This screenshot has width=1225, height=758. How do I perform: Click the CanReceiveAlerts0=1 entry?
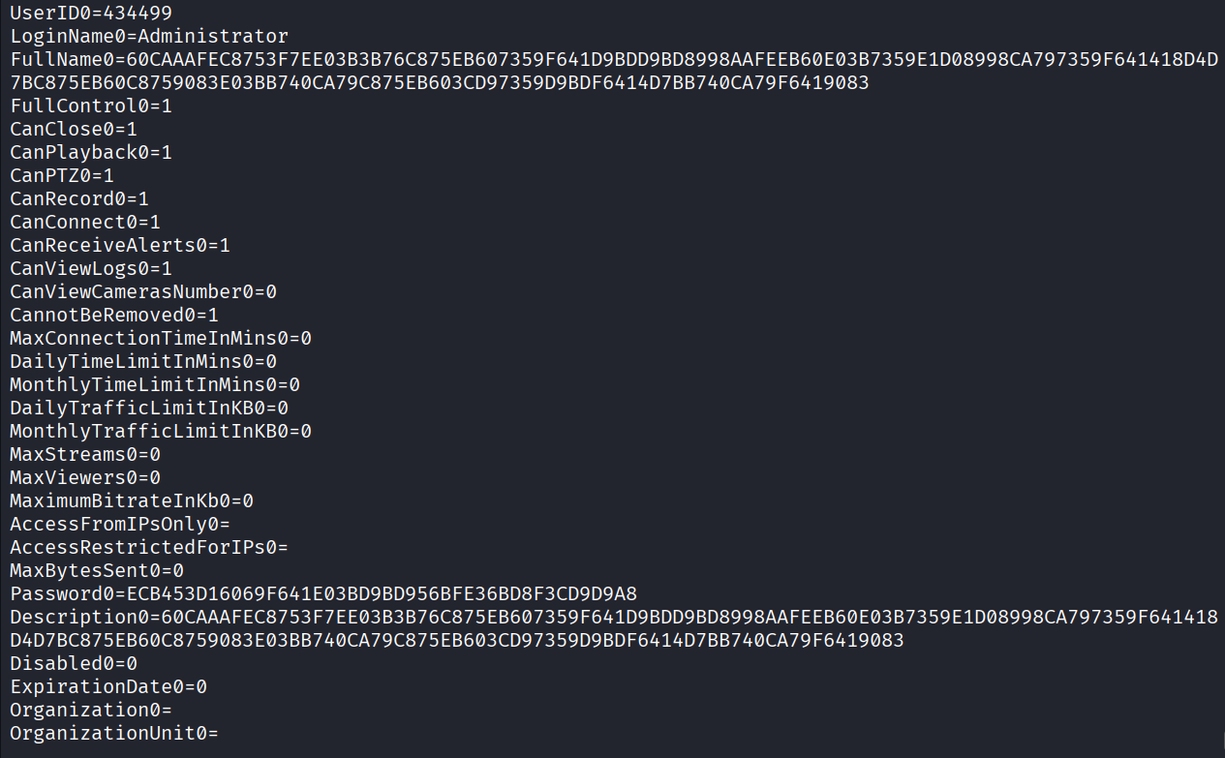pos(120,245)
